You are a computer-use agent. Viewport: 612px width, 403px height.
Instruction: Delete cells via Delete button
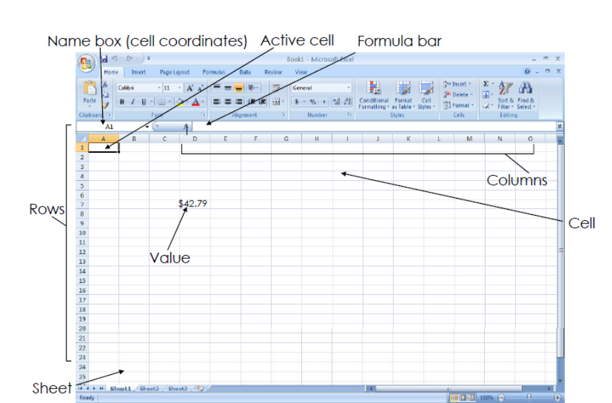tap(458, 94)
